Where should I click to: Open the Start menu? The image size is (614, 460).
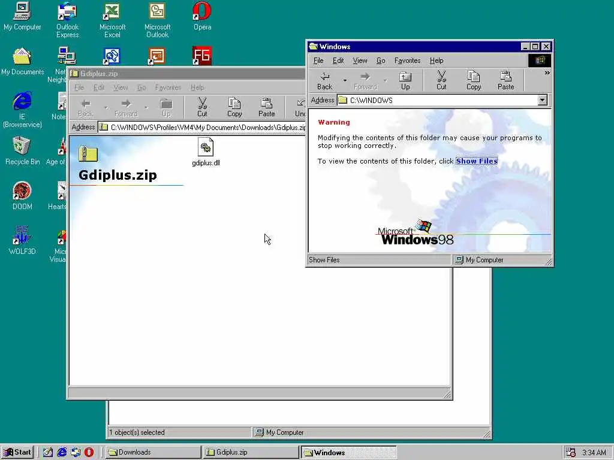coord(17,452)
